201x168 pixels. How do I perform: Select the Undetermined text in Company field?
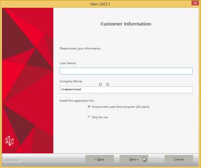pos(71,90)
